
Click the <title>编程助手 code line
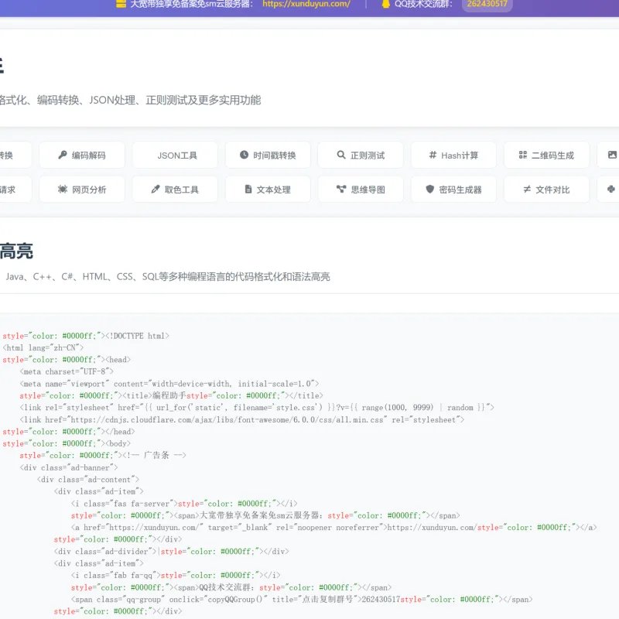pyautogui.click(x=171, y=395)
